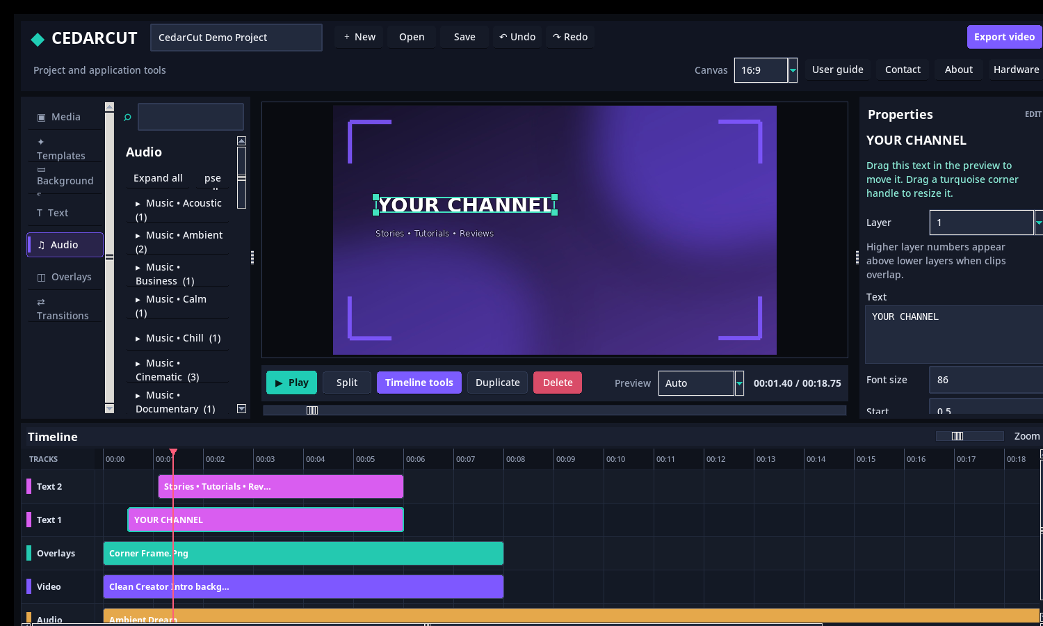Screen dimensions: 1043x626
Task: Select the Clean Creator Intro video clip
Action: coord(303,587)
